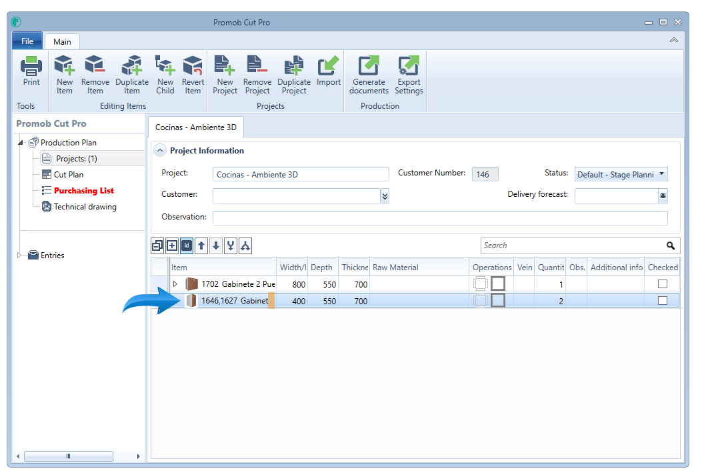The height and width of the screenshot is (471, 702).
Task: Open the Delivery forecast calendar
Action: pos(663,196)
